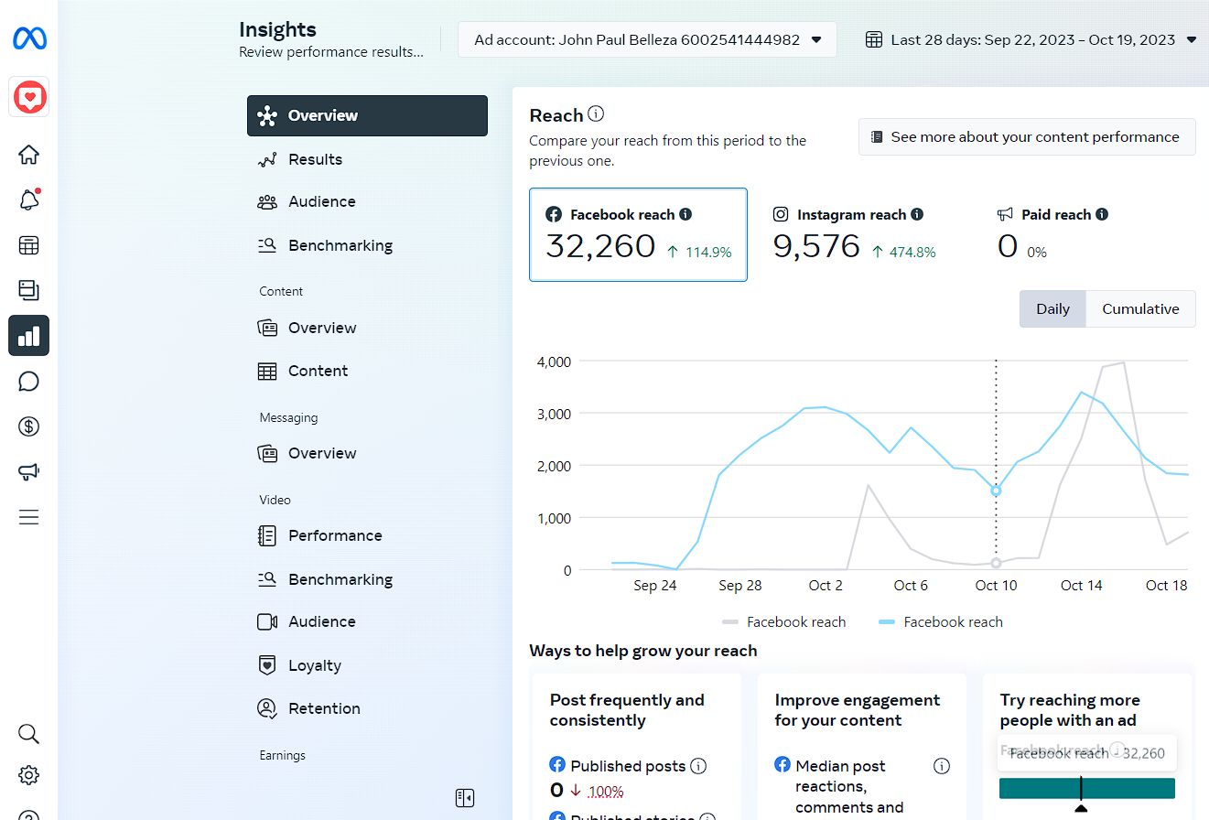
Task: Open the Loyalty video section
Action: [314, 665]
